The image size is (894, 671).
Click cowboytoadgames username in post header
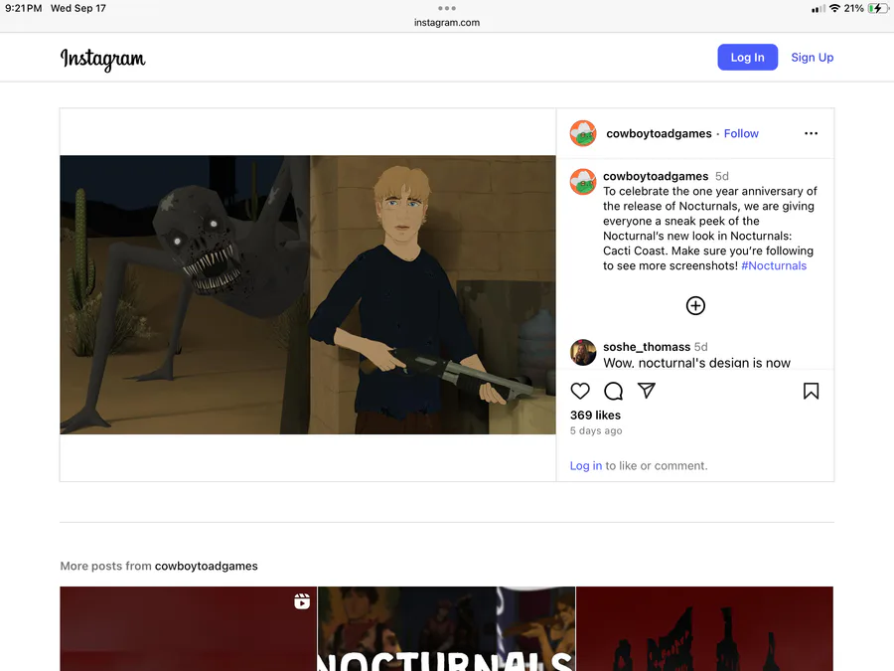pos(659,133)
